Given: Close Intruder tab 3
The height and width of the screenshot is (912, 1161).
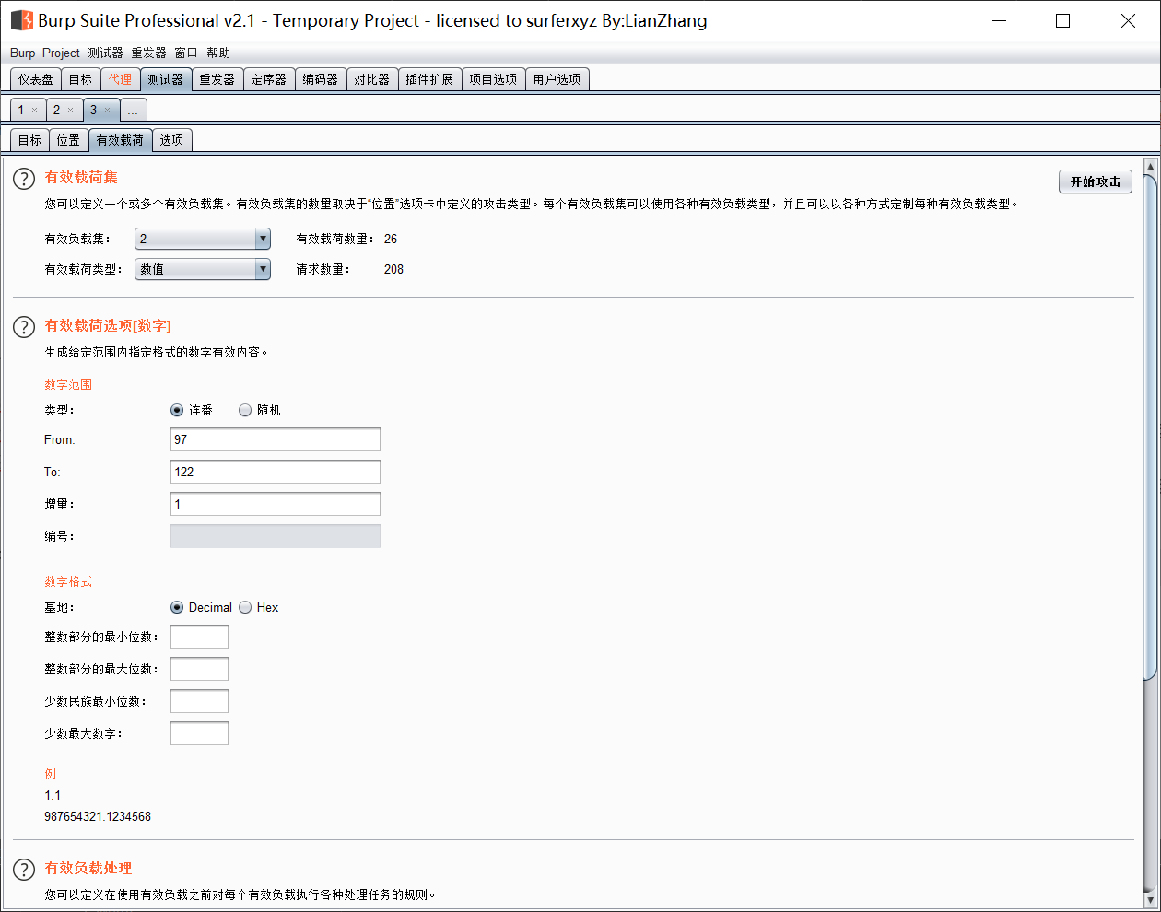Looking at the screenshot, I should tap(107, 111).
